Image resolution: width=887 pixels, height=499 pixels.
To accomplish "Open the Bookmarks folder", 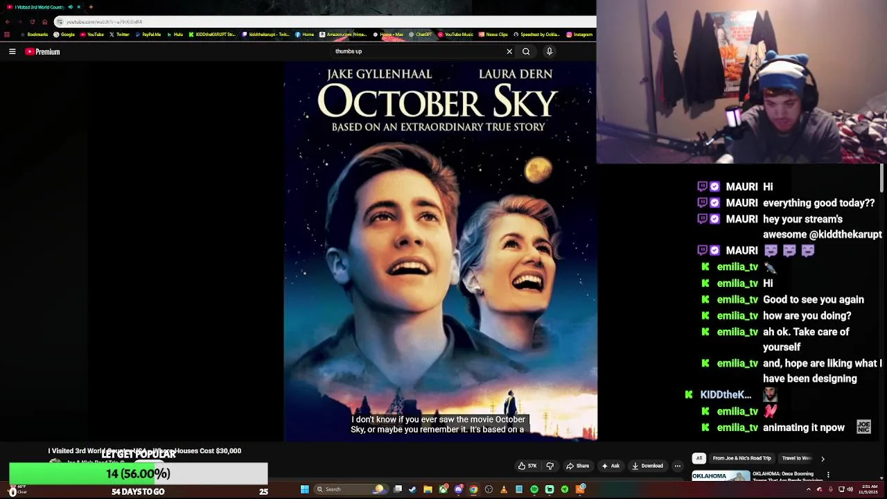I will (x=35, y=35).
